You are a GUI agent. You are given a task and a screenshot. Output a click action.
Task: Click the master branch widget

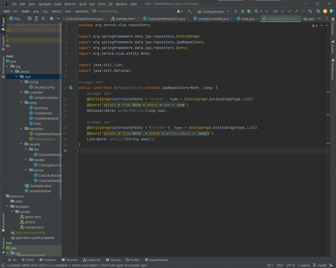pos(320,265)
